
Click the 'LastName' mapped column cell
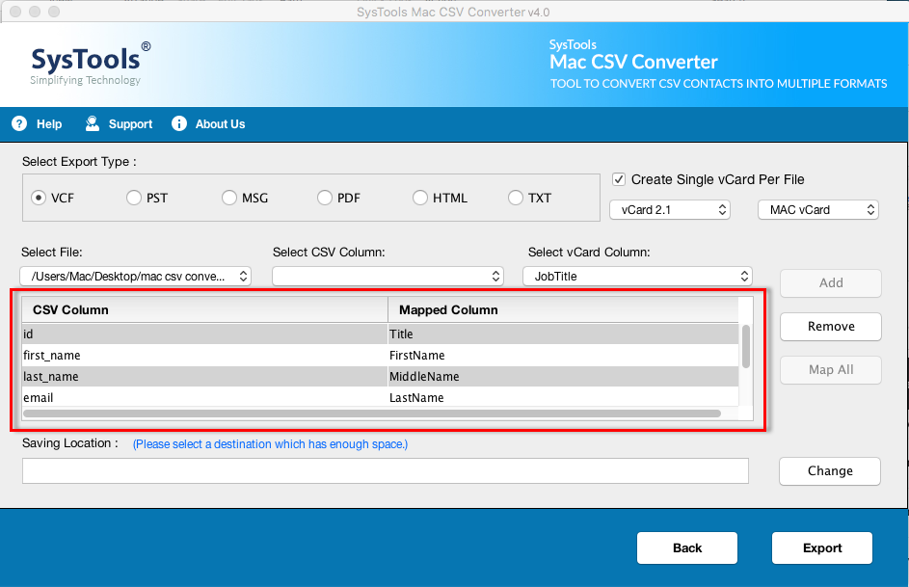coord(563,397)
